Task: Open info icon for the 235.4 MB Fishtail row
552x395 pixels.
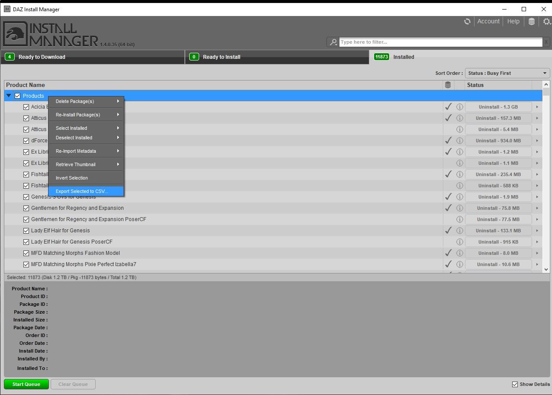Action: pos(460,174)
